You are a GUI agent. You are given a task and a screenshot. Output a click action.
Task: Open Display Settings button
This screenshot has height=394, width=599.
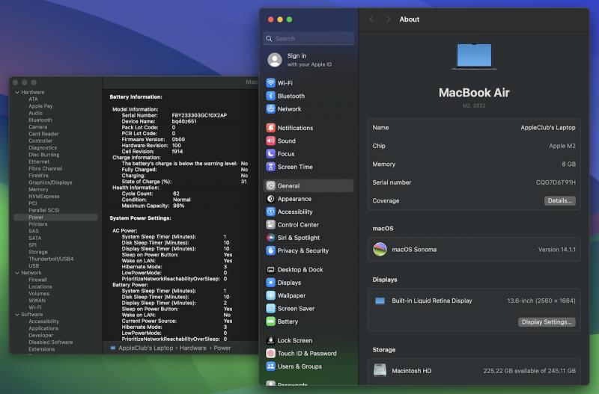coord(547,322)
